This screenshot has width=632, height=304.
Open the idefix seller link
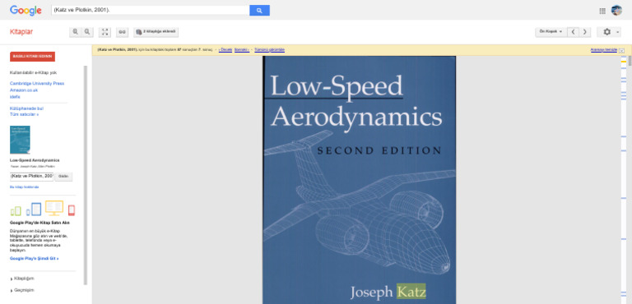point(15,97)
